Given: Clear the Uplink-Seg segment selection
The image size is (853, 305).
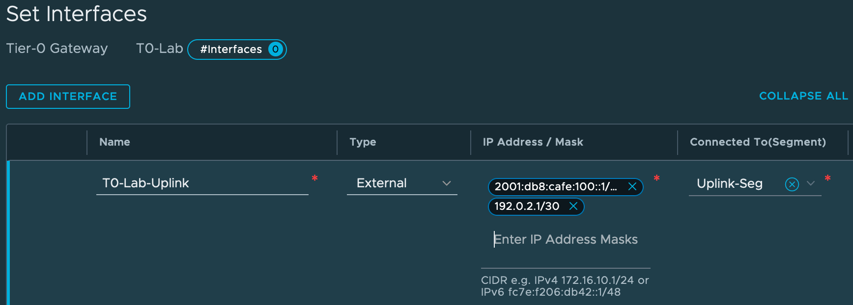Looking at the screenshot, I should pos(792,184).
